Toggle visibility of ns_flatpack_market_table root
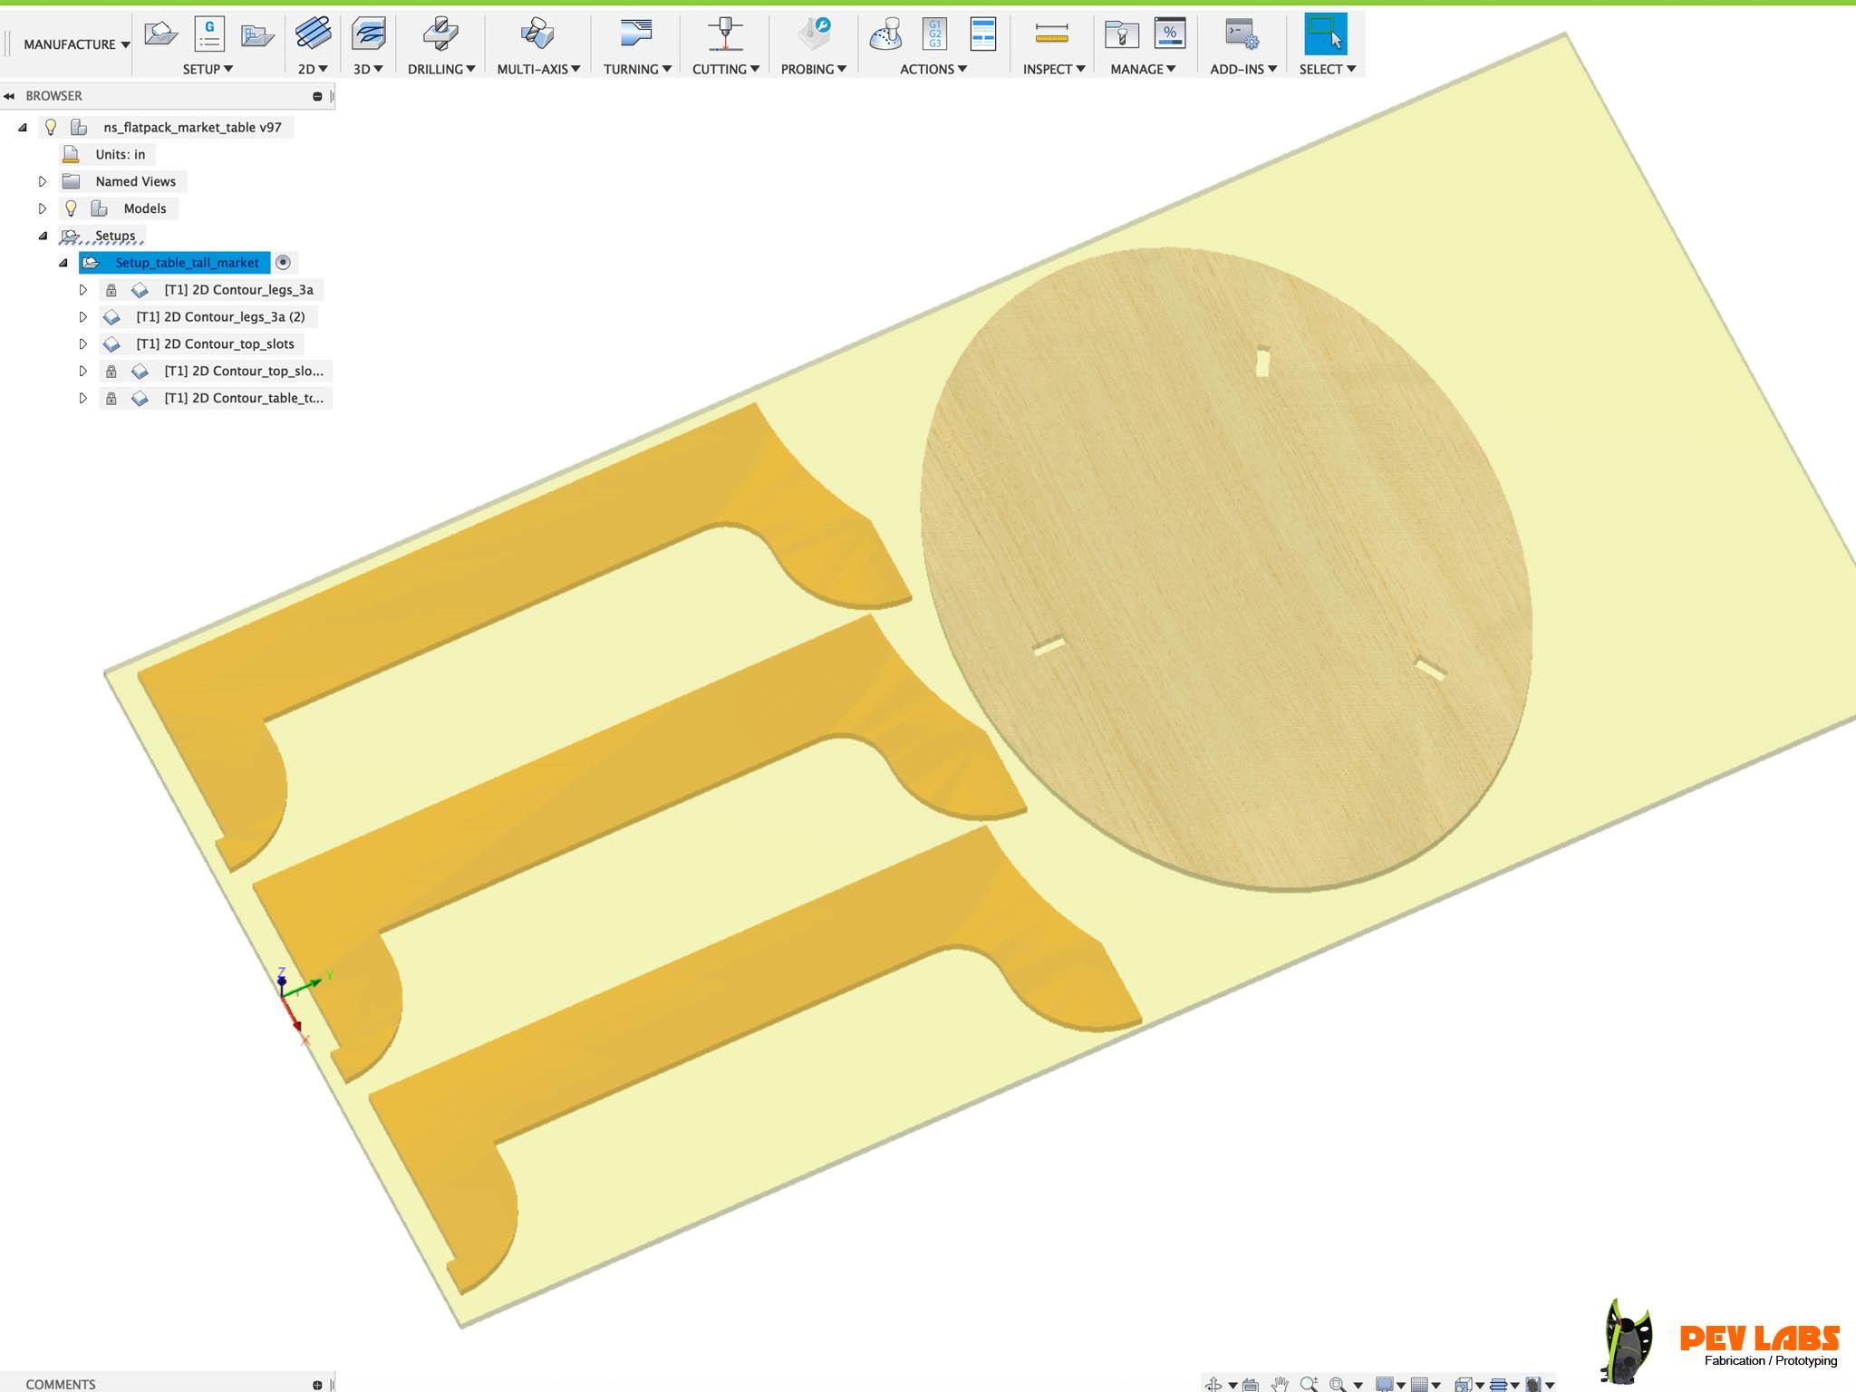This screenshot has width=1856, height=1392. tap(51, 128)
